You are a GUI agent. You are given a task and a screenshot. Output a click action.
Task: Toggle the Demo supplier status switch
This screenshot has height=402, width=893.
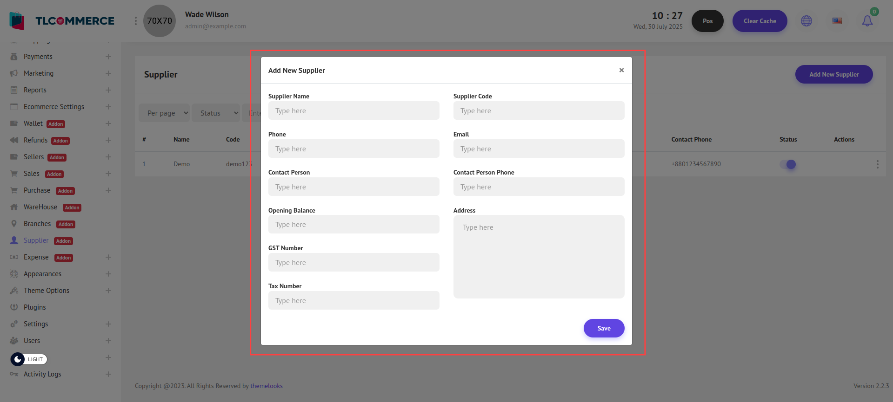point(788,164)
